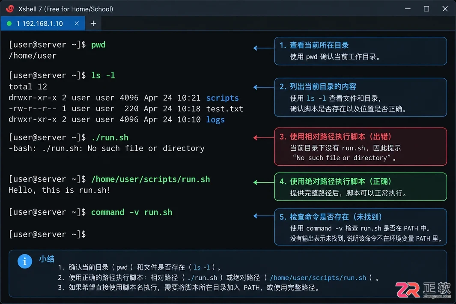Click the '小结' summary heading

tap(47, 259)
